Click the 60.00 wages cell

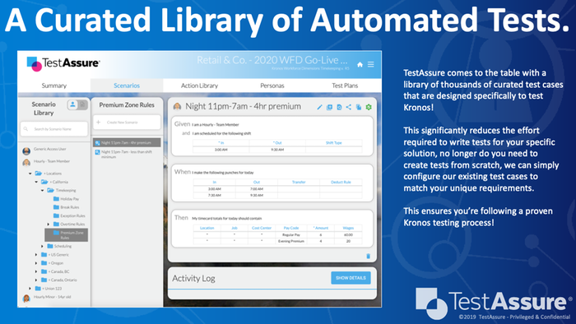pyautogui.click(x=348, y=234)
